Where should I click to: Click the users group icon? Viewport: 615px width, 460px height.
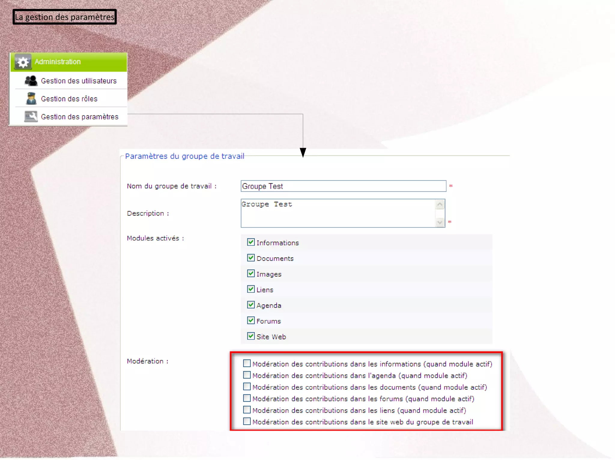point(31,81)
